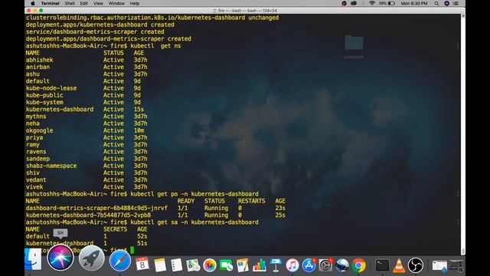
Task: Click the '10m' age of okgoogle
Action: 139,130
